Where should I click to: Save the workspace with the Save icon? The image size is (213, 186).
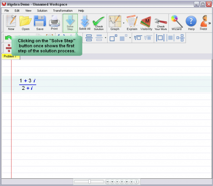tap(40, 23)
